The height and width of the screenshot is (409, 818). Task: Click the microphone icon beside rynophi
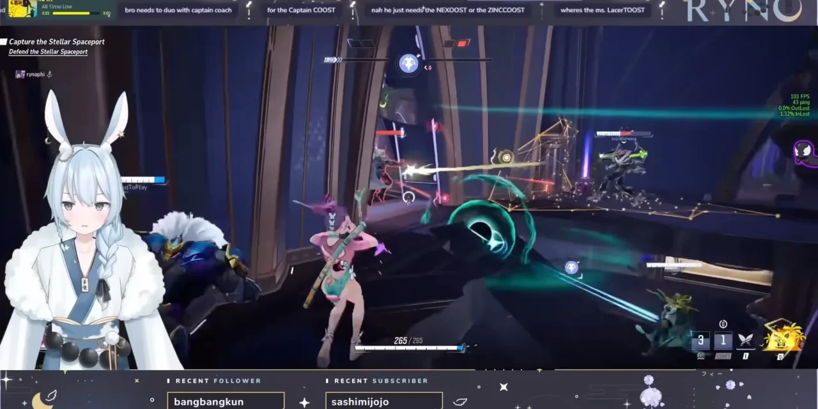[x=50, y=74]
